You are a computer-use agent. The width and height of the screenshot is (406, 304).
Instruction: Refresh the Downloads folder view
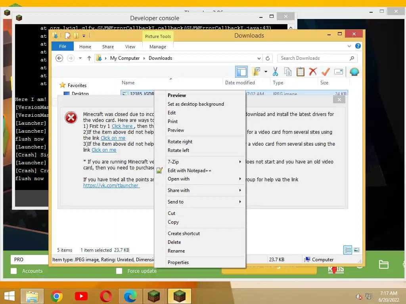point(268,58)
